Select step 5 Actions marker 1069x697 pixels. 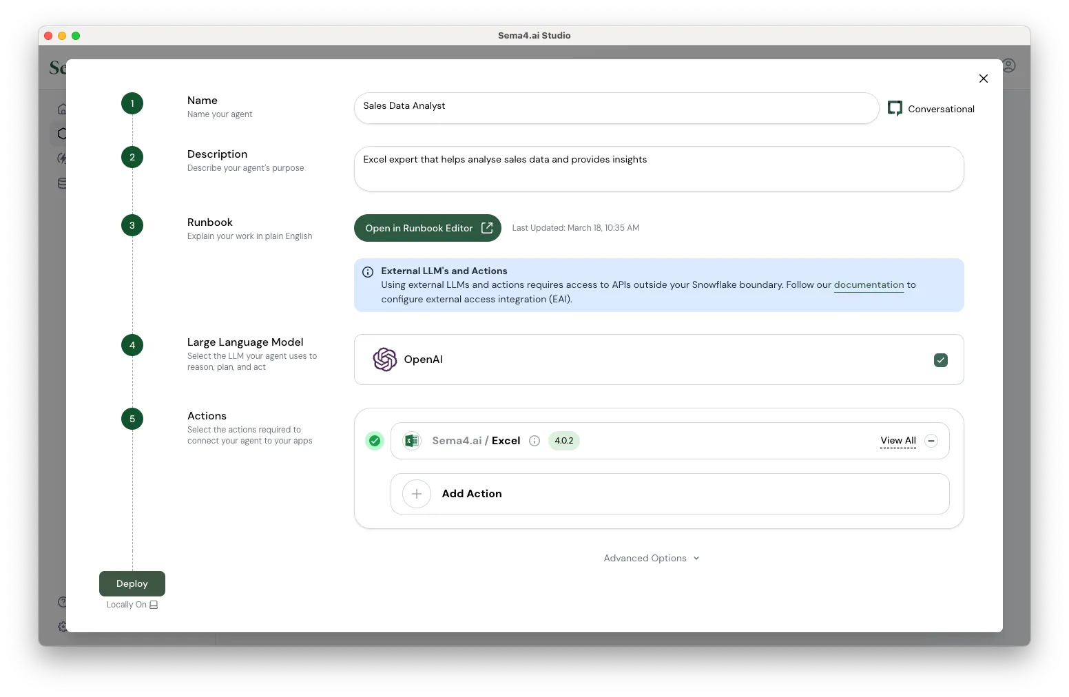[132, 419]
